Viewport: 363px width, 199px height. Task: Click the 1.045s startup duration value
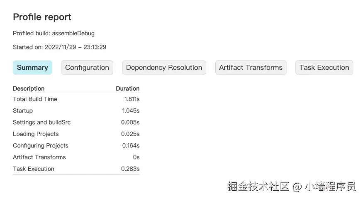(131, 111)
